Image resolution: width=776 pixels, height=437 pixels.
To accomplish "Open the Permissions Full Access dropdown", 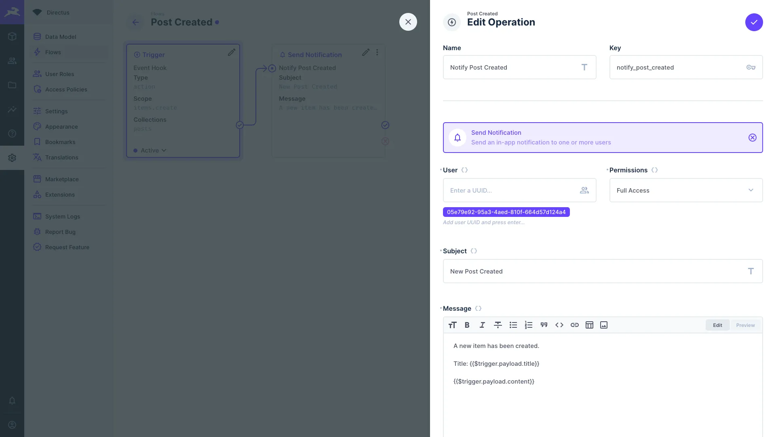I will 686,190.
